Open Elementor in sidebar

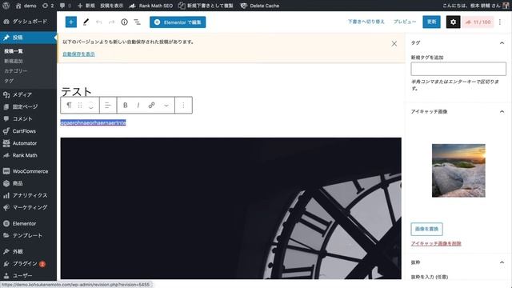tap(29, 224)
